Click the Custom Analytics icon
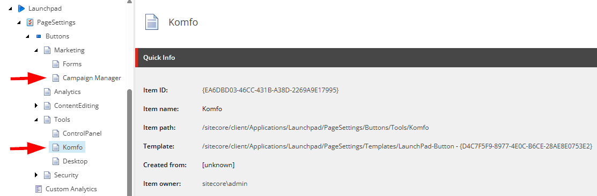This screenshot has height=196, width=597. [39, 189]
